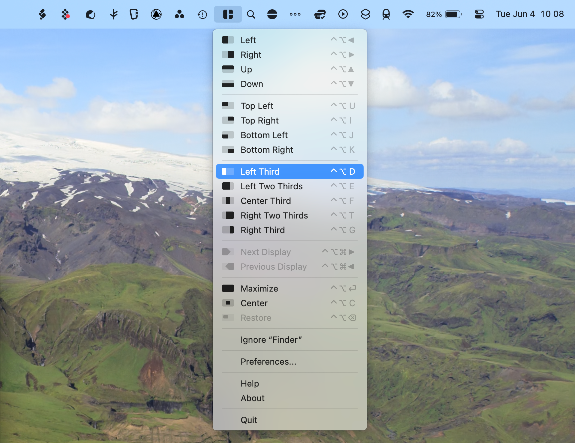Toggle Ignore "Finder" option

[x=271, y=340]
